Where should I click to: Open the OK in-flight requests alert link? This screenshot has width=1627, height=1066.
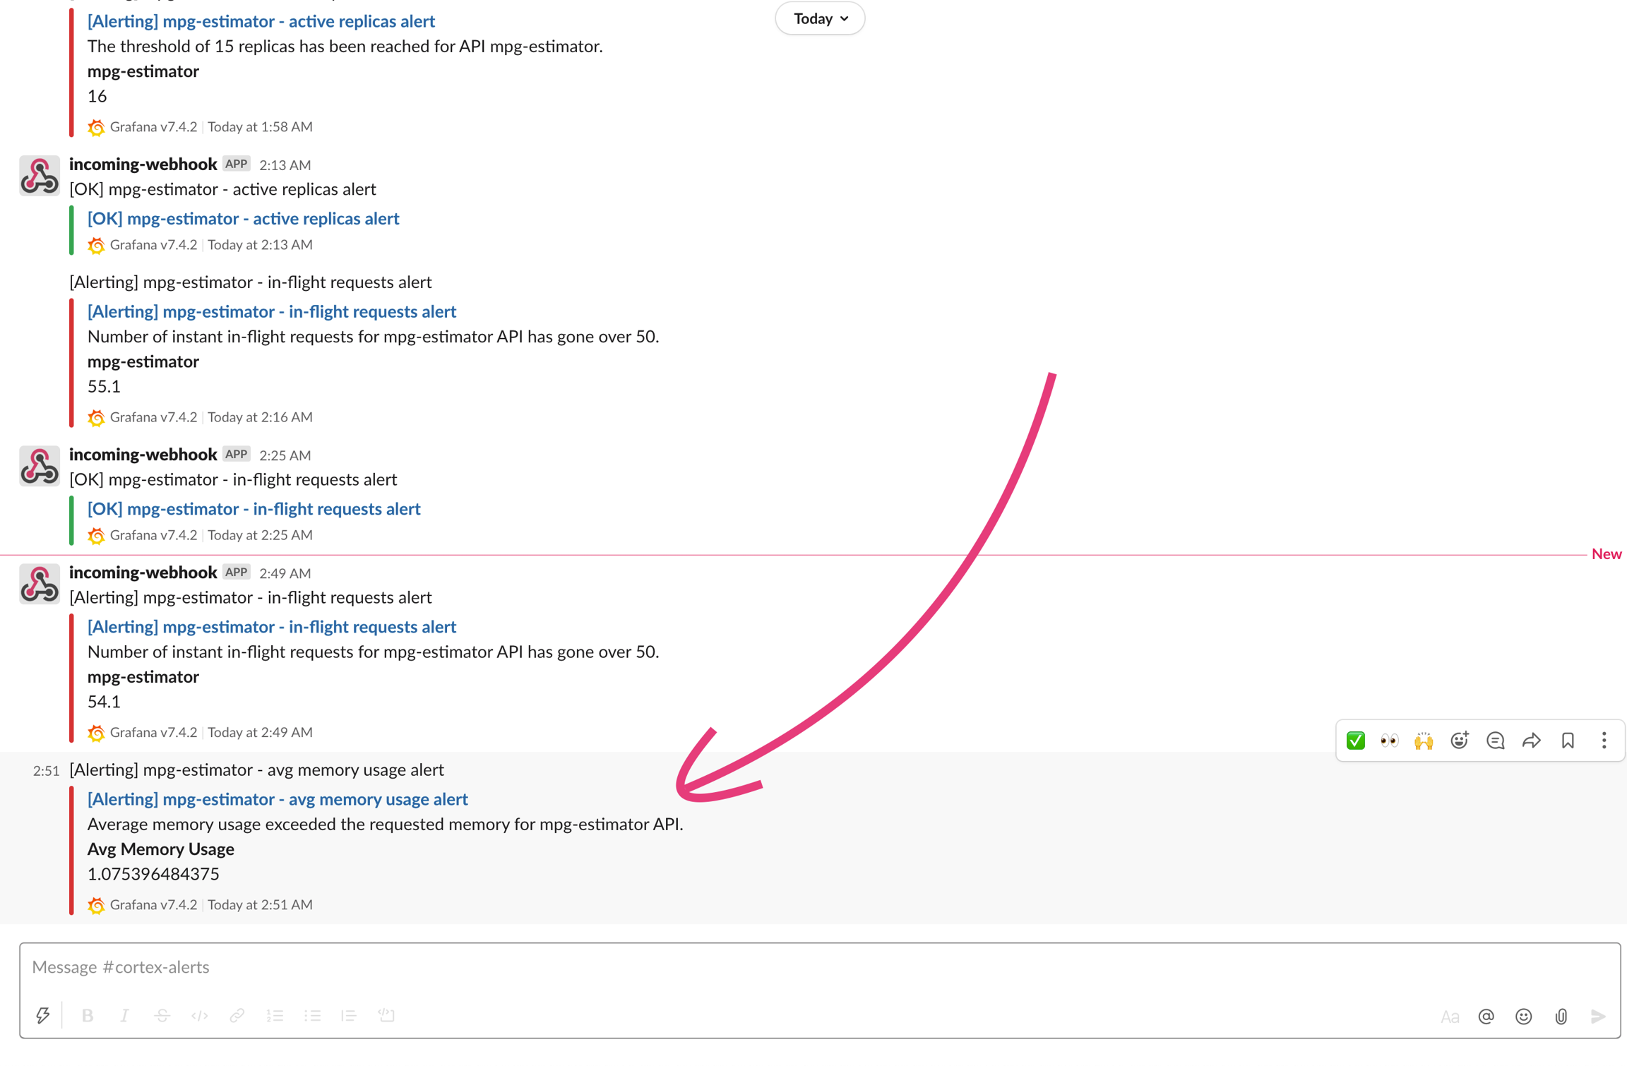254,509
